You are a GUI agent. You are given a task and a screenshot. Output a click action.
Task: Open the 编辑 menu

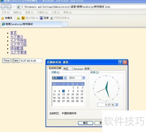18,13
